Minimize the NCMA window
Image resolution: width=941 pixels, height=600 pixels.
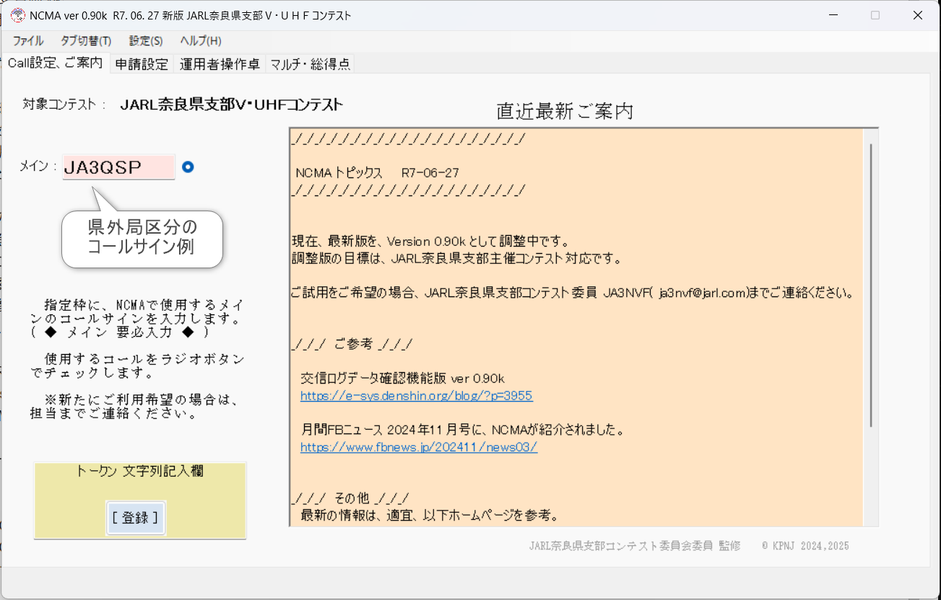pos(833,14)
